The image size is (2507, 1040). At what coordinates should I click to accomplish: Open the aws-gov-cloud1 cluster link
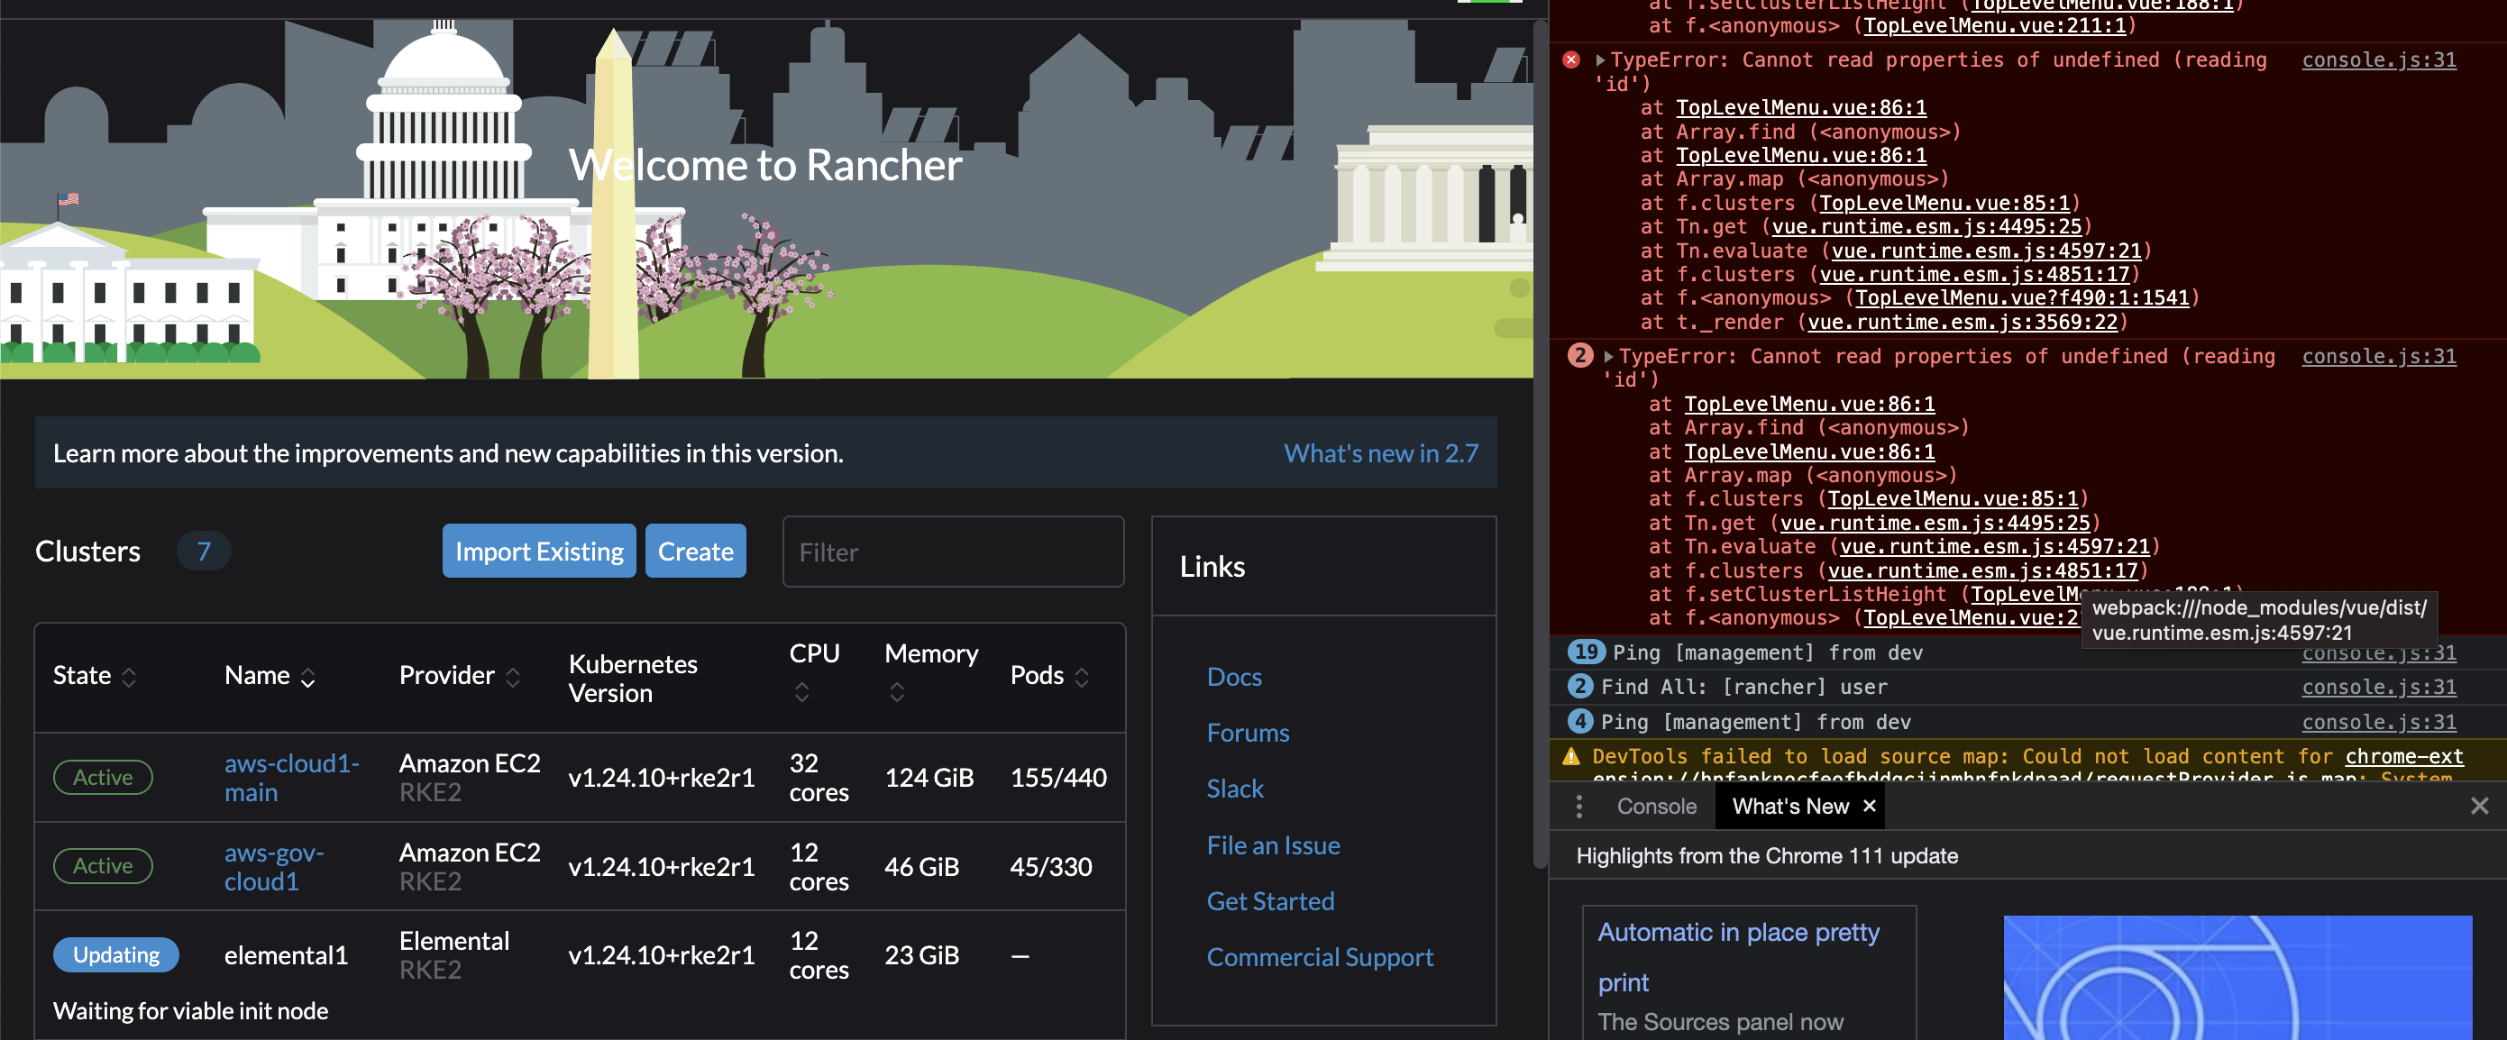(x=273, y=867)
